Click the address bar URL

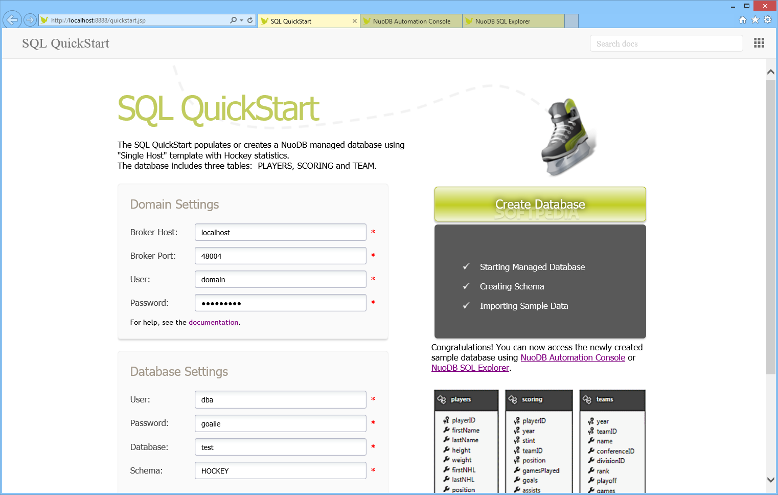[x=98, y=20]
